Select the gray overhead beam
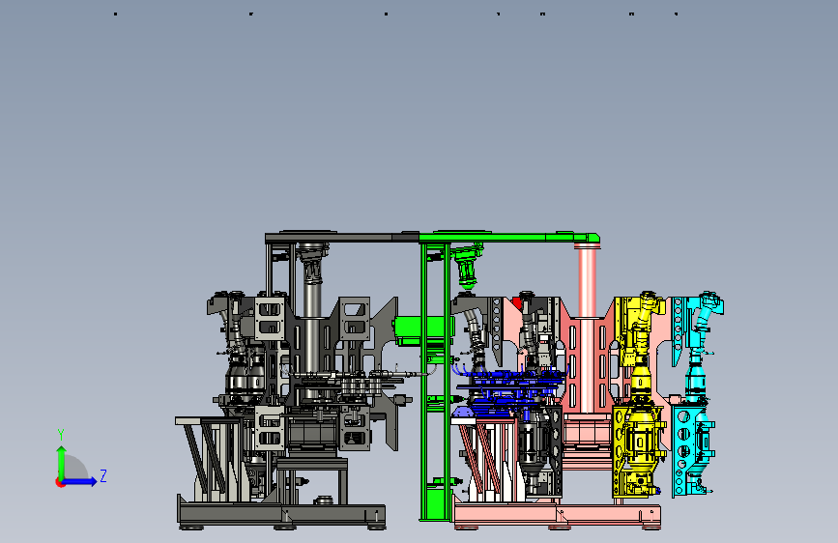The width and height of the screenshot is (838, 543). click(342, 237)
